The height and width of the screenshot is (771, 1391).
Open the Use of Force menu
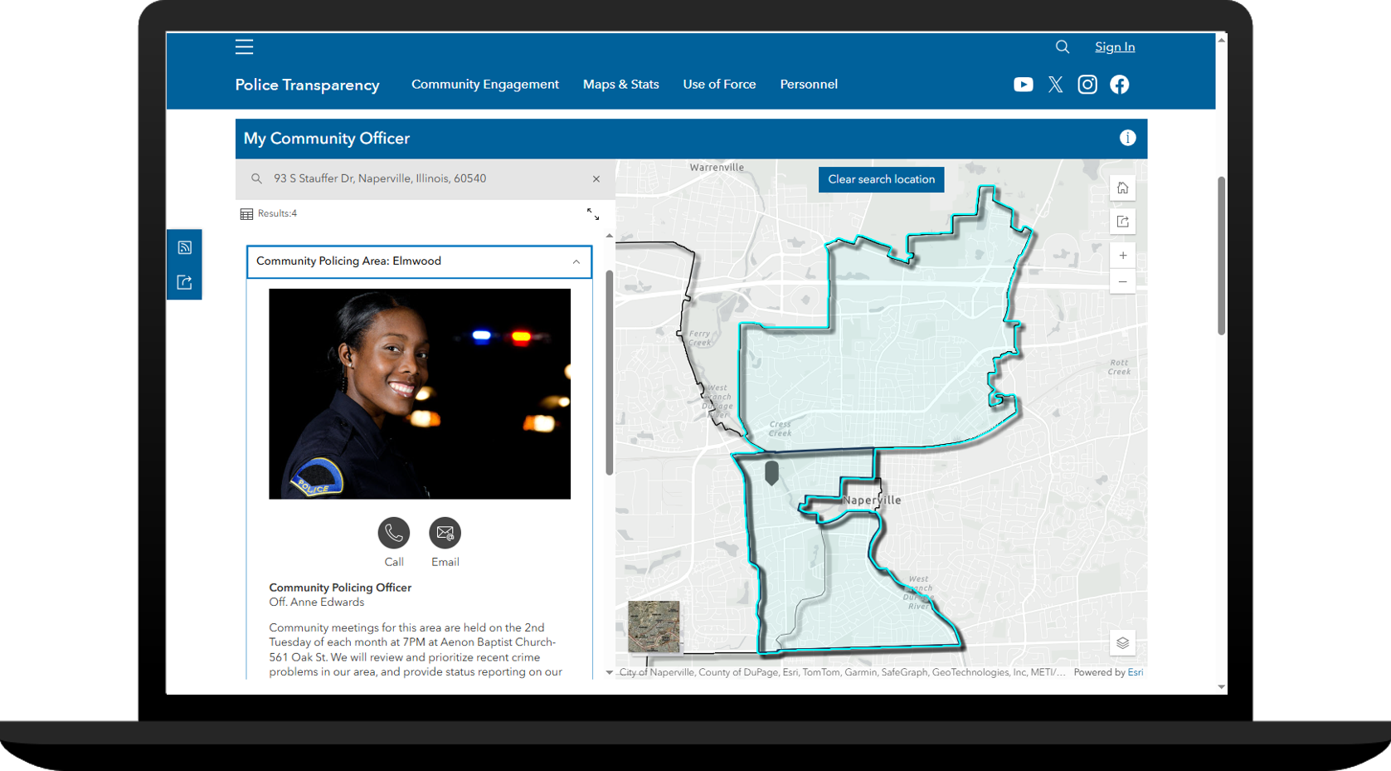(x=720, y=85)
